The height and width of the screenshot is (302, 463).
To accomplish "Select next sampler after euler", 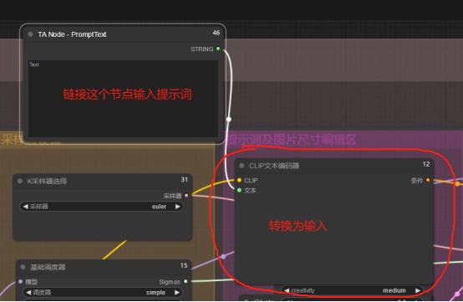I will [177, 207].
